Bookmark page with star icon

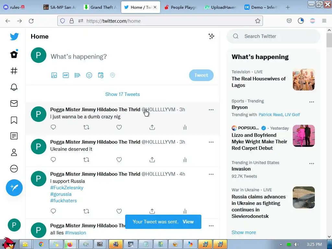coord(257,21)
